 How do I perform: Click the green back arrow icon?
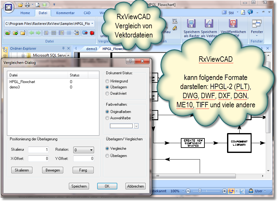click(31, 33)
